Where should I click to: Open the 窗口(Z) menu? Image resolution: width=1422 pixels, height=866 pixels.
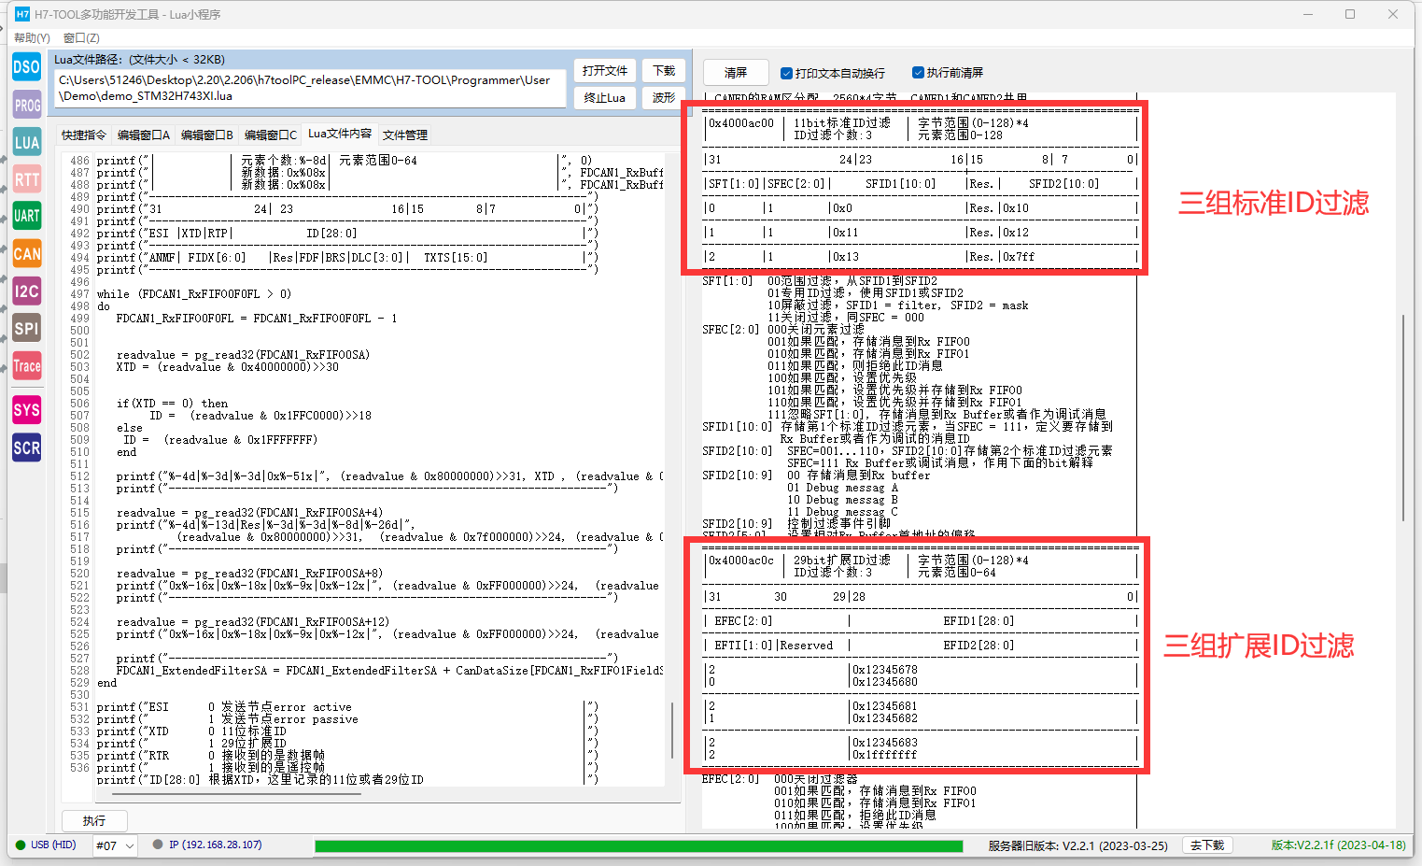click(x=81, y=38)
